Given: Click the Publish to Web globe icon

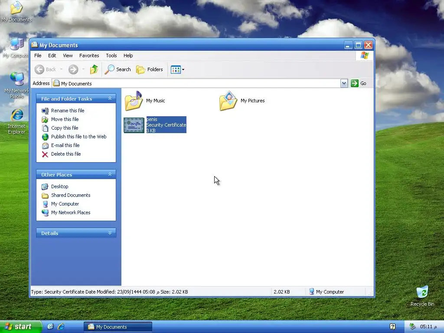Looking at the screenshot, I should click(45, 137).
